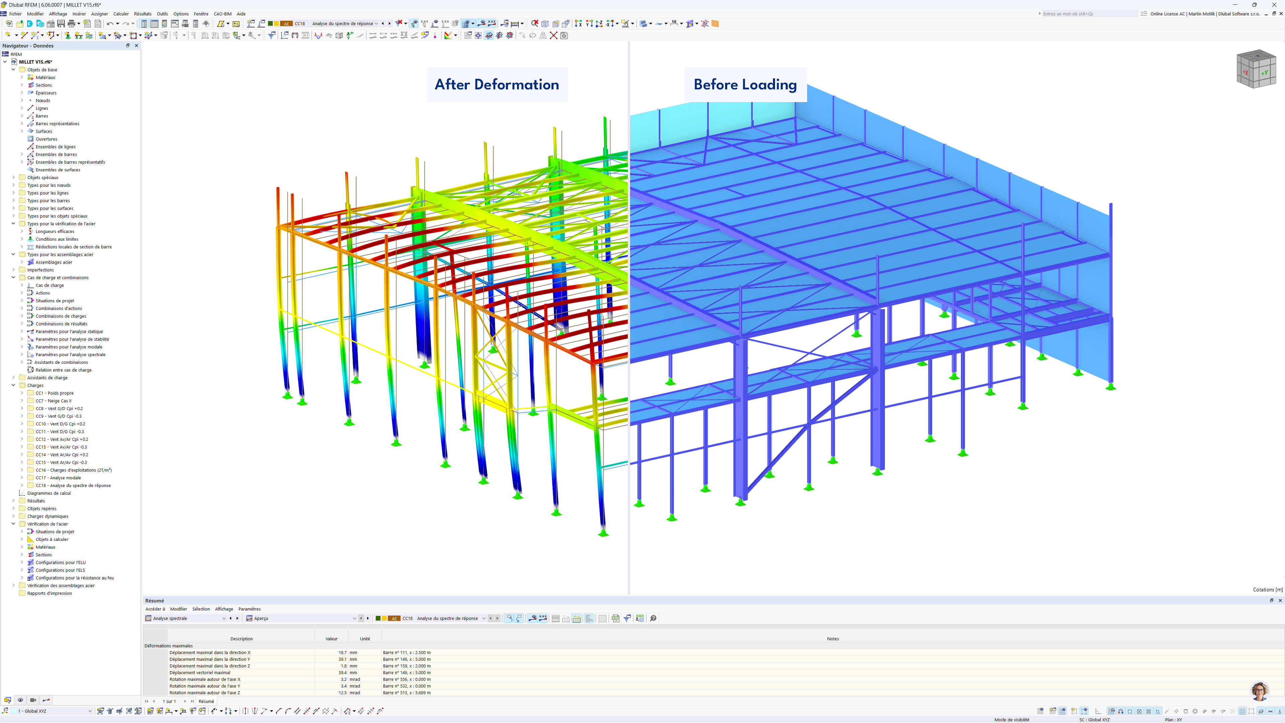Click the Paramètres menu in Résumé panel

pyautogui.click(x=249, y=609)
